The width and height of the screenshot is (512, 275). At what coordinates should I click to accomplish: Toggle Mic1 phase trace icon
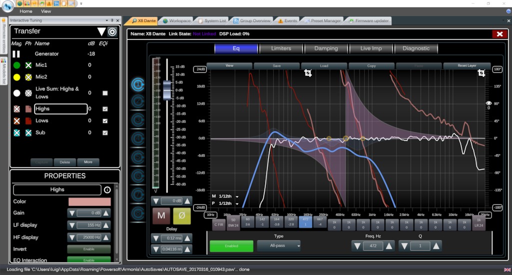(x=28, y=65)
